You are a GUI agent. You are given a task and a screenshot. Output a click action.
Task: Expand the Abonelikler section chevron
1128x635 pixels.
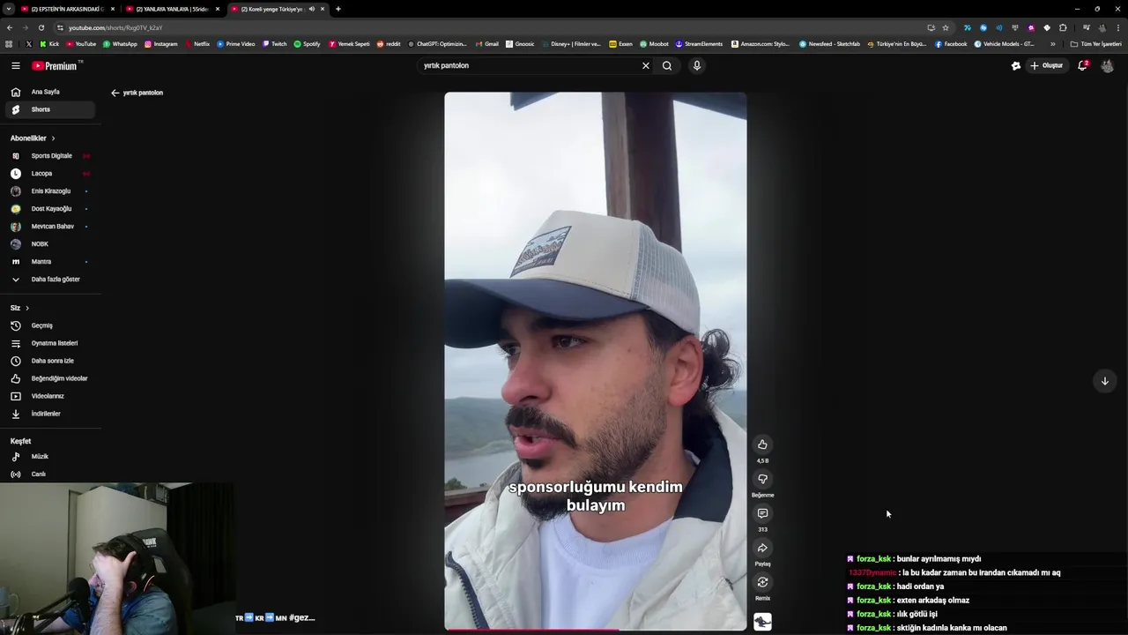(x=53, y=138)
